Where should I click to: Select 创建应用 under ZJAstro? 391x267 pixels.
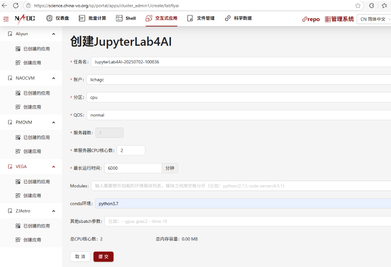tap(32, 240)
